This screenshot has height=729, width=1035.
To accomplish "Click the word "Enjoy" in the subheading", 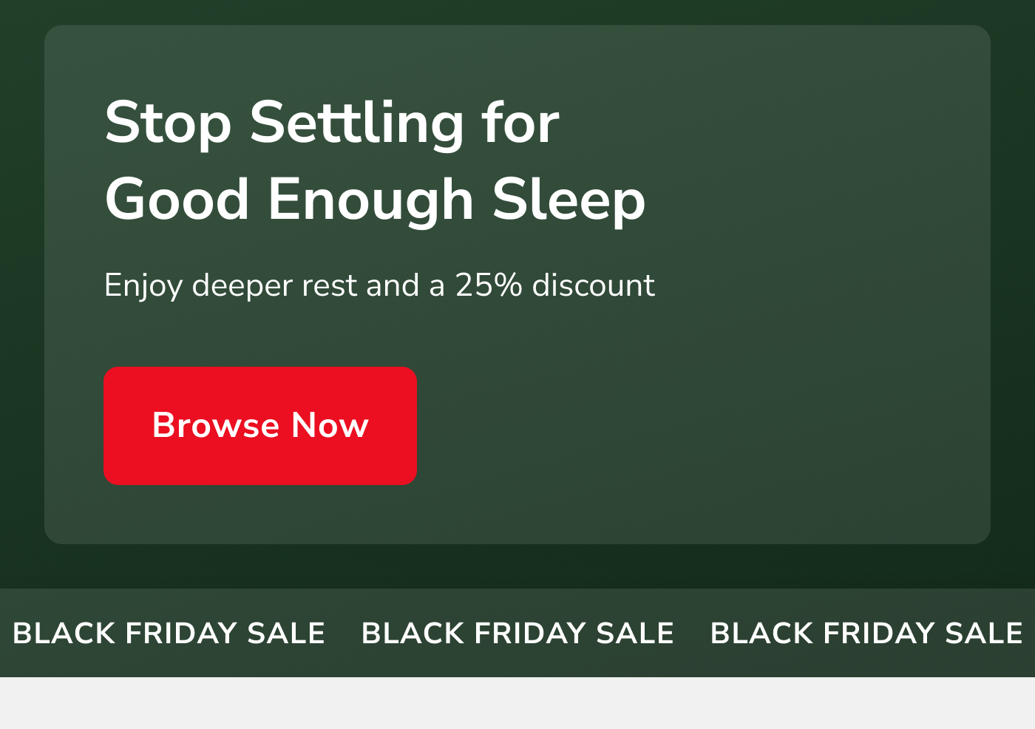I will tap(143, 286).
